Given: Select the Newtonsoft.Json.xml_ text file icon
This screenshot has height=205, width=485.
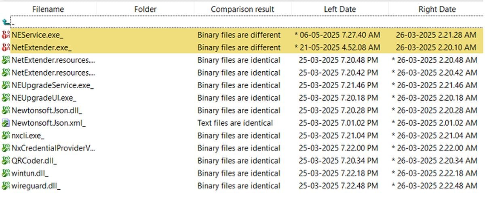Looking at the screenshot, I should (5, 123).
